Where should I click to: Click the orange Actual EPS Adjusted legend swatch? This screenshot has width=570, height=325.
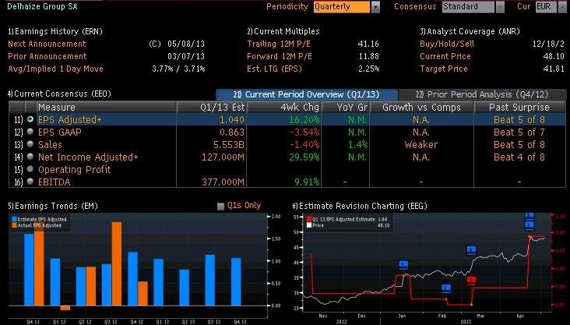[x=15, y=225]
